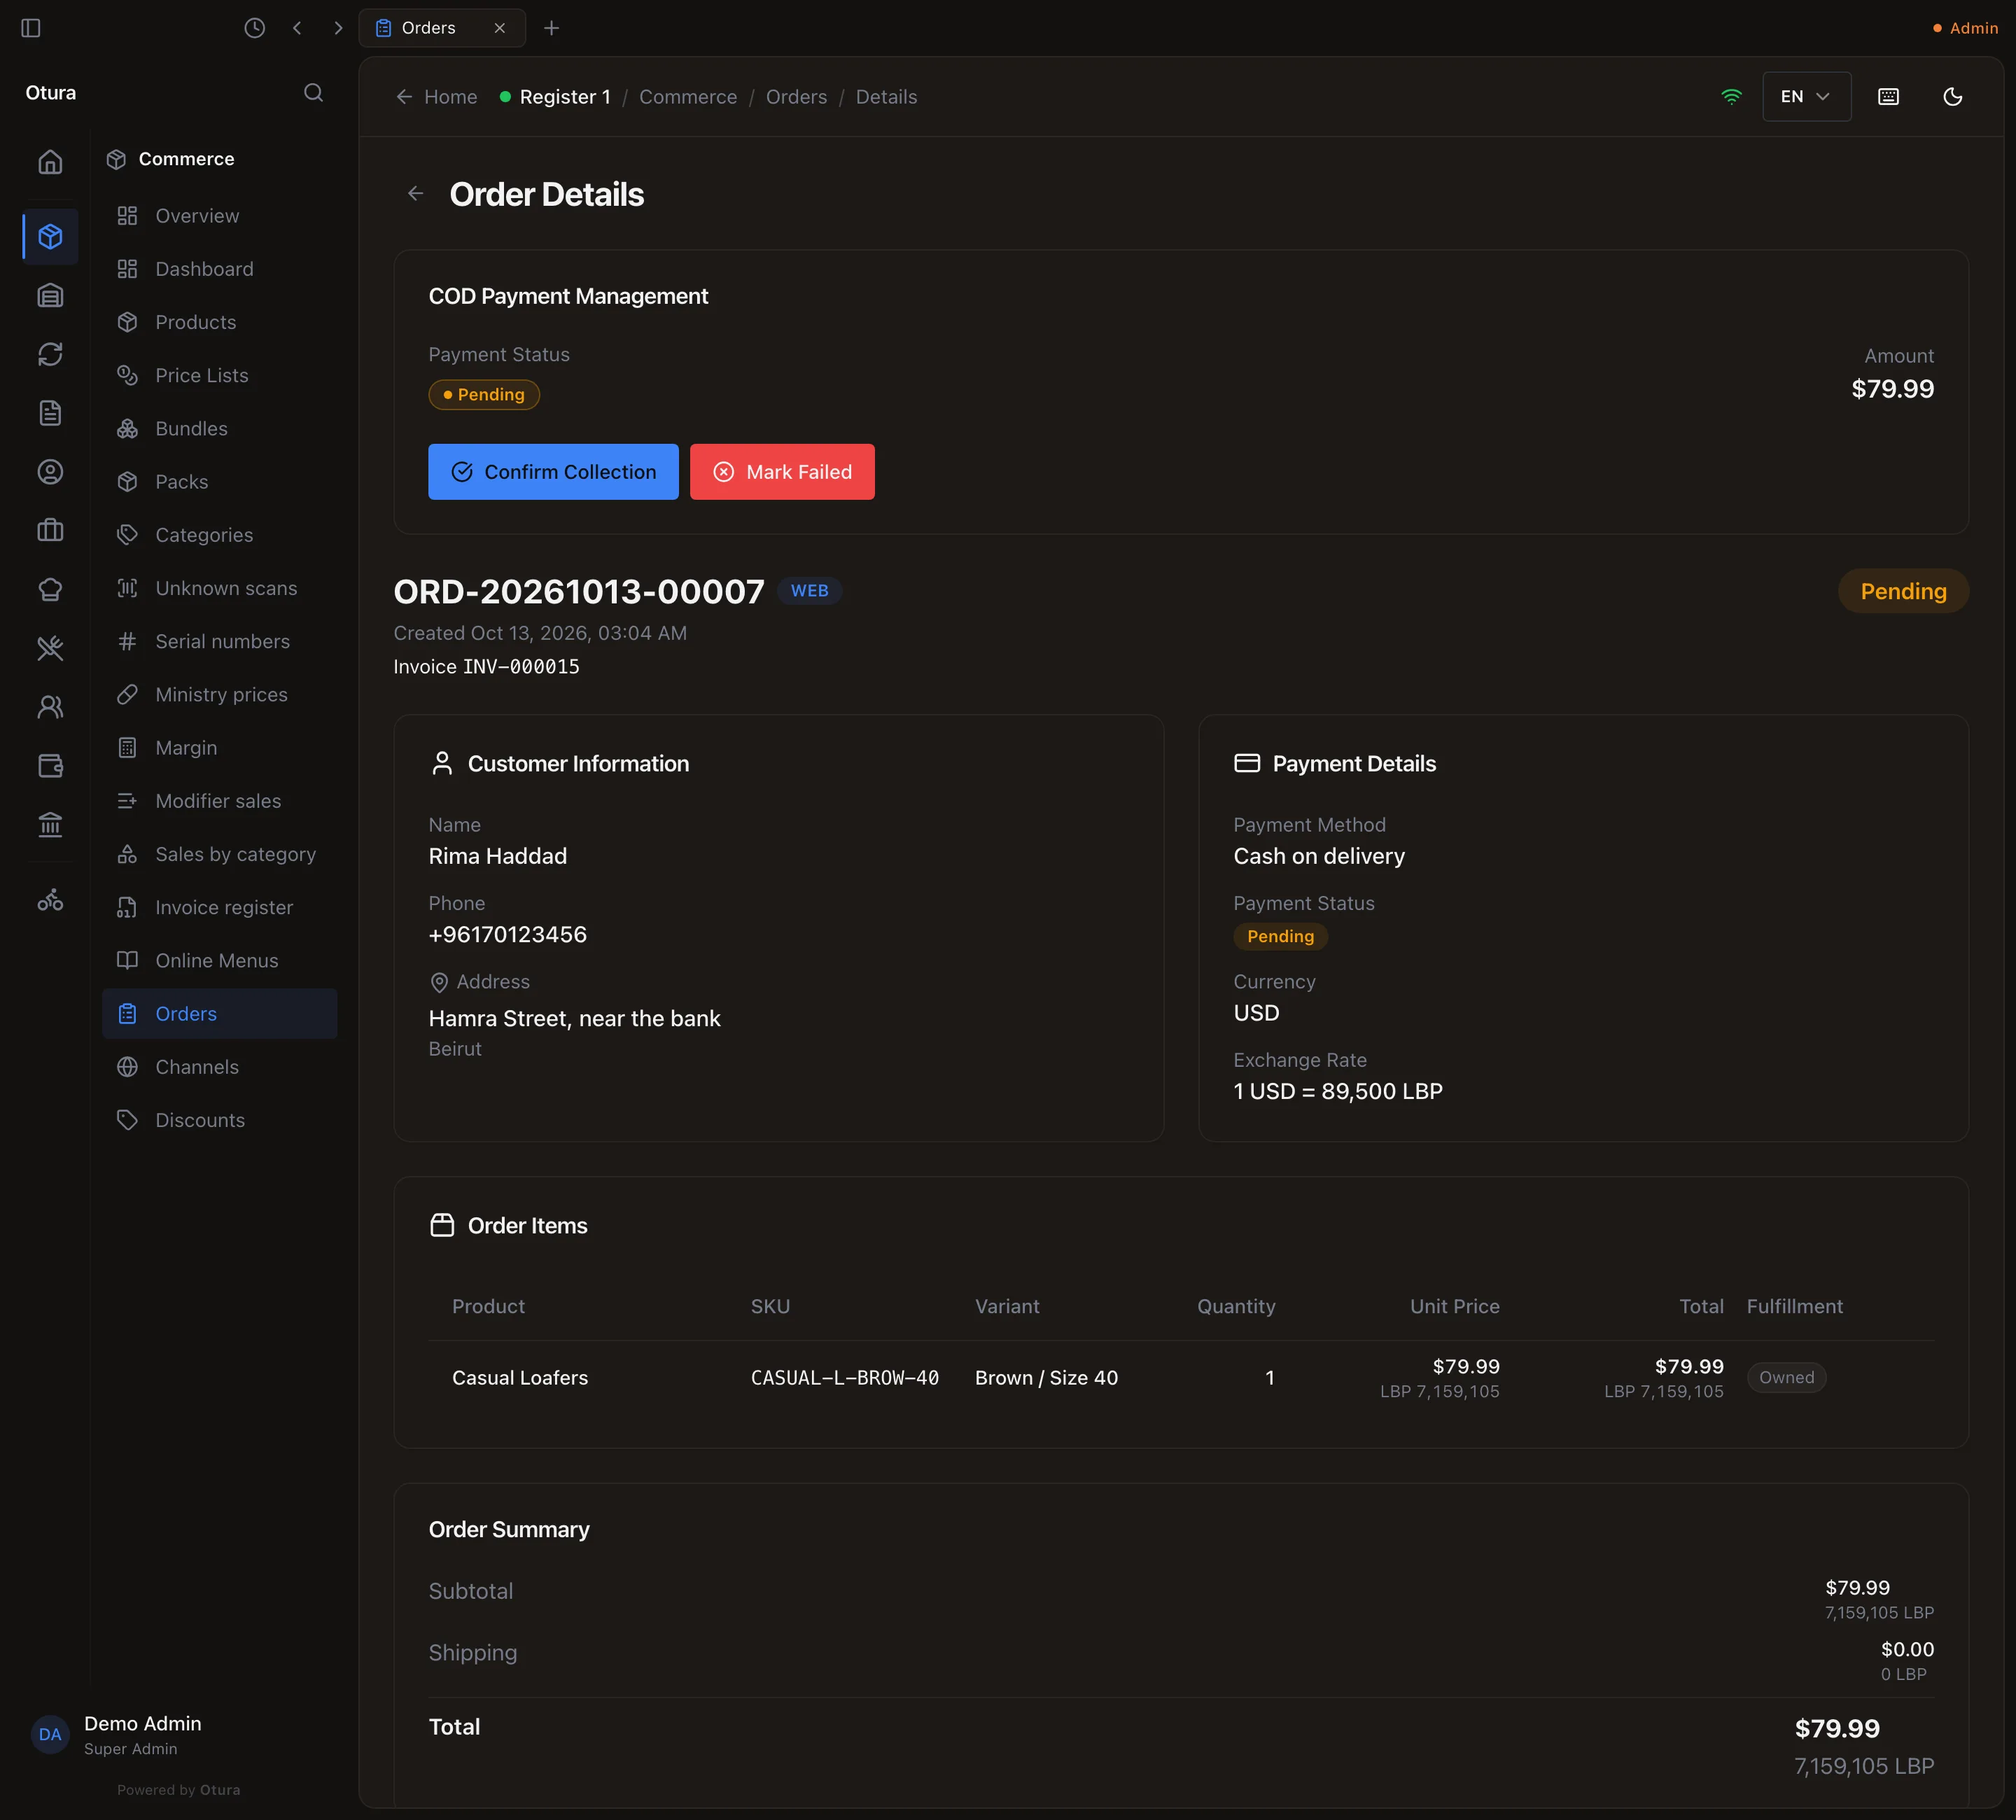Image resolution: width=2016 pixels, height=1820 pixels.
Task: Open the users group rail icon
Action: (x=50, y=707)
